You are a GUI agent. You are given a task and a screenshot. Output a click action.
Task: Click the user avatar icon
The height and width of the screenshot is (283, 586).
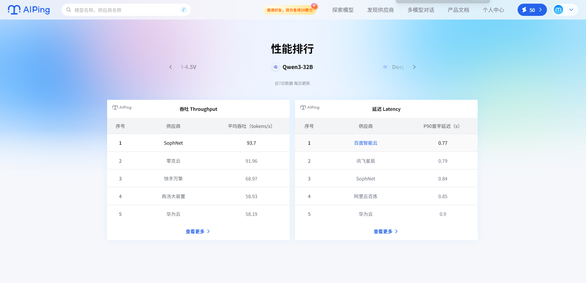click(x=558, y=10)
